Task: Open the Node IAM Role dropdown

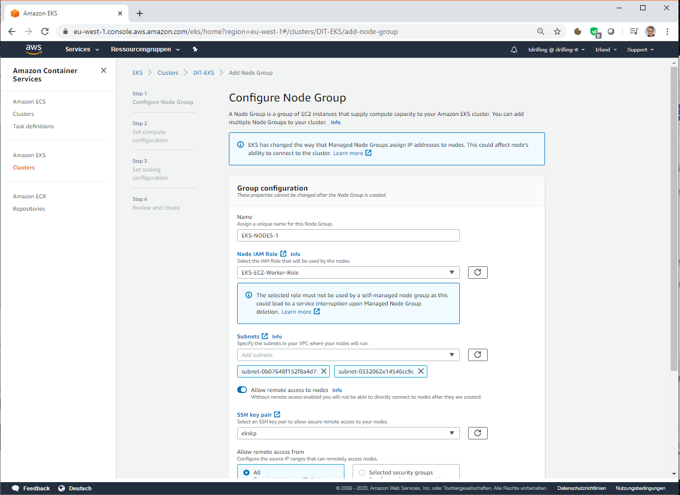Action: [349, 272]
